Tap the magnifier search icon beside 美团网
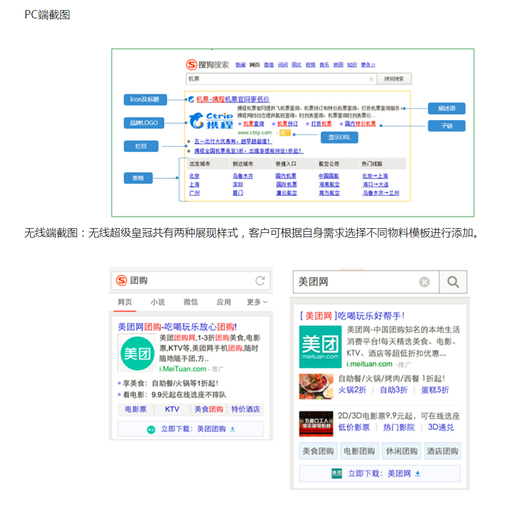 pos(453,282)
